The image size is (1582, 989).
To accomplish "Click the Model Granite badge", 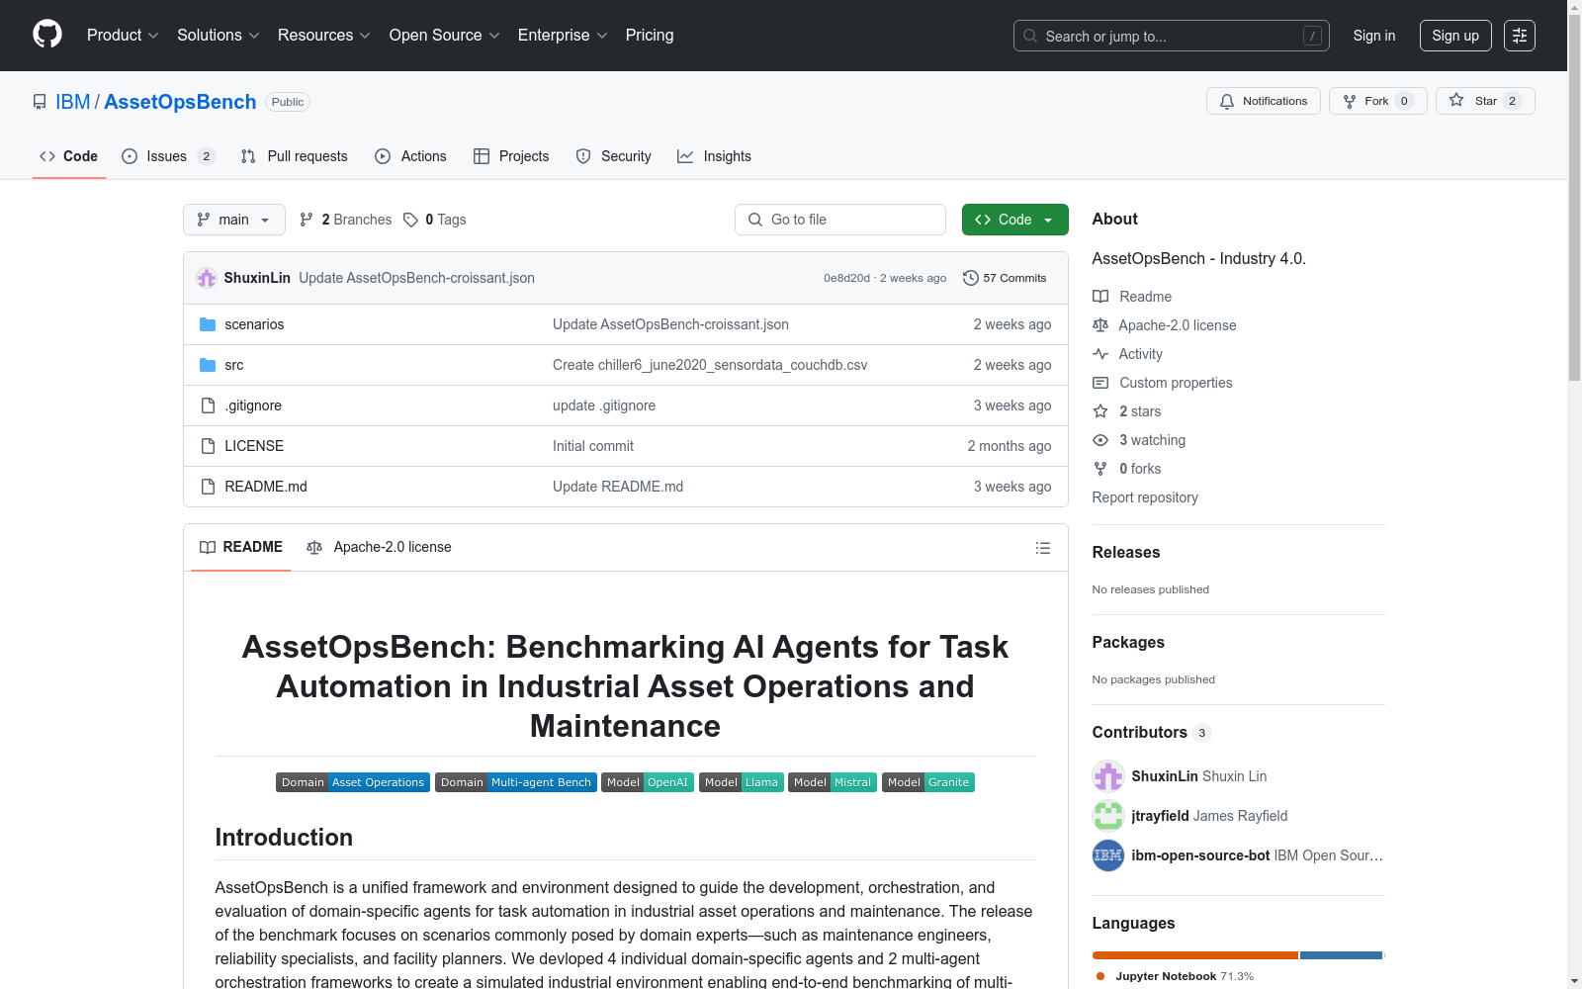I will point(928,782).
